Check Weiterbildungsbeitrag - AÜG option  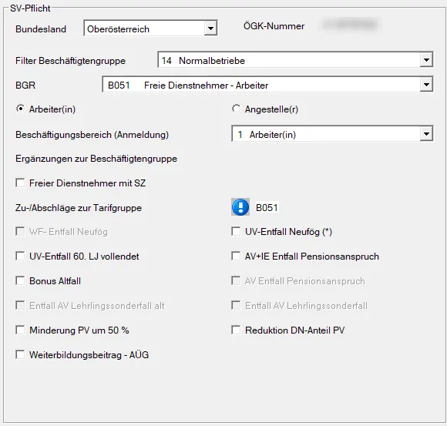point(20,355)
